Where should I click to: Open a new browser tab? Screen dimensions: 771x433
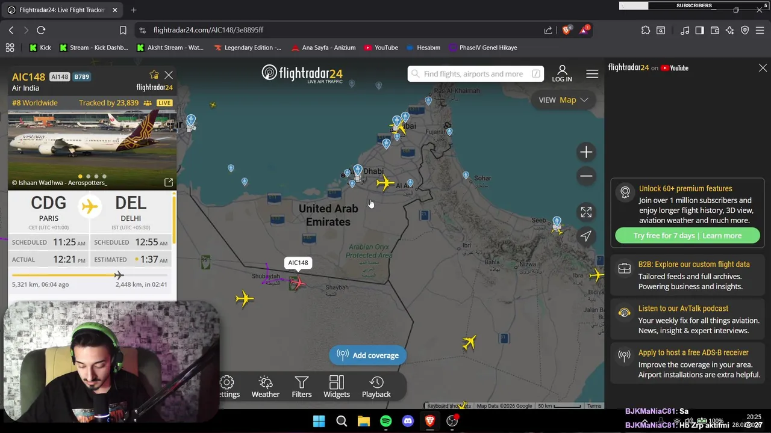click(x=134, y=10)
